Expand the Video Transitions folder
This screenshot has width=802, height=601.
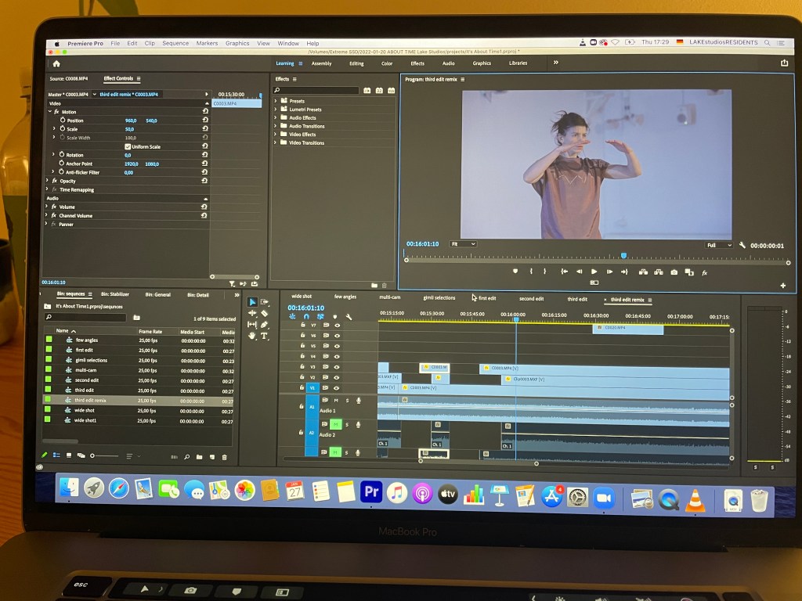click(x=276, y=142)
